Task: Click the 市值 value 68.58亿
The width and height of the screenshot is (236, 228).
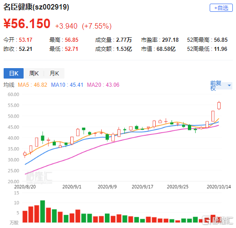Action: [x=166, y=49]
